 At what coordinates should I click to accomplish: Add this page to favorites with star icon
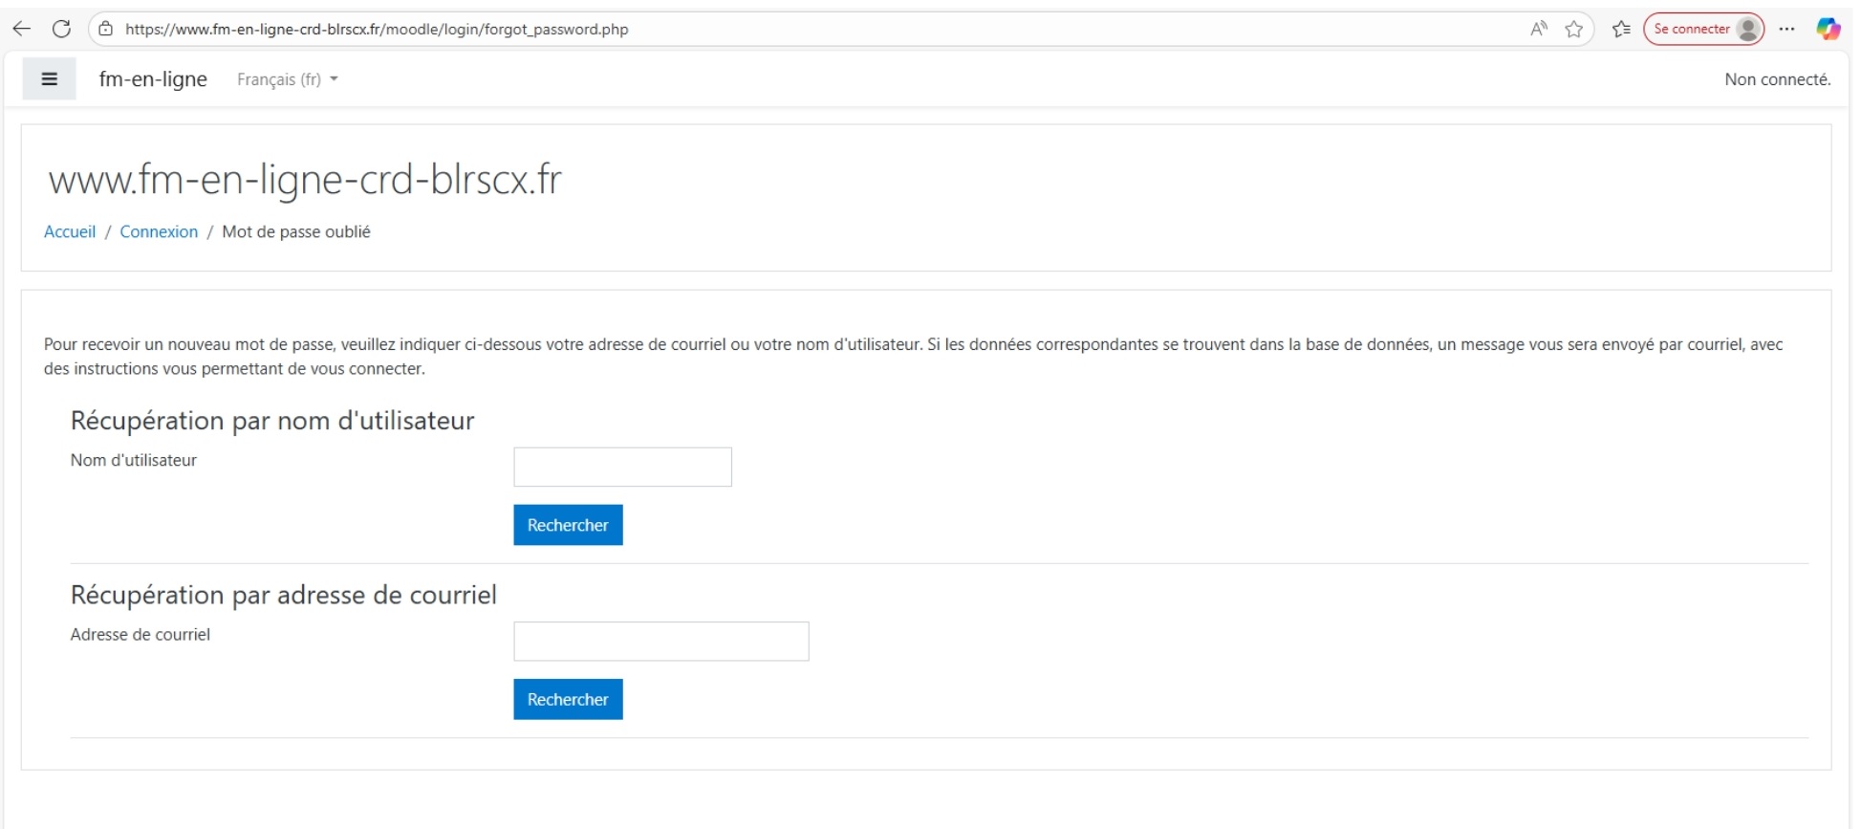tap(1573, 29)
